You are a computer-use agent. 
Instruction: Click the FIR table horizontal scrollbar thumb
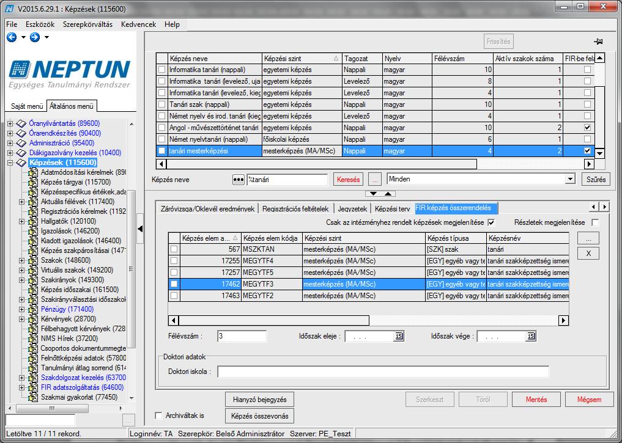point(274,320)
